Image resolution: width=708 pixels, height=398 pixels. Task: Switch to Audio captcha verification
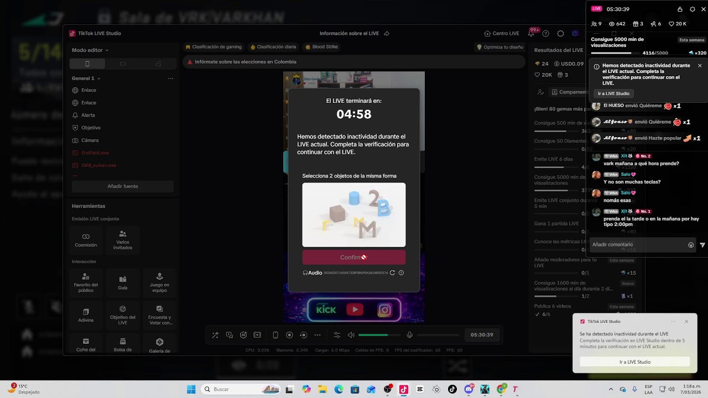313,273
